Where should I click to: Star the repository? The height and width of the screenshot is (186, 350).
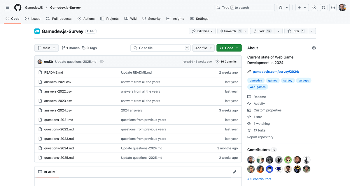click(296, 31)
